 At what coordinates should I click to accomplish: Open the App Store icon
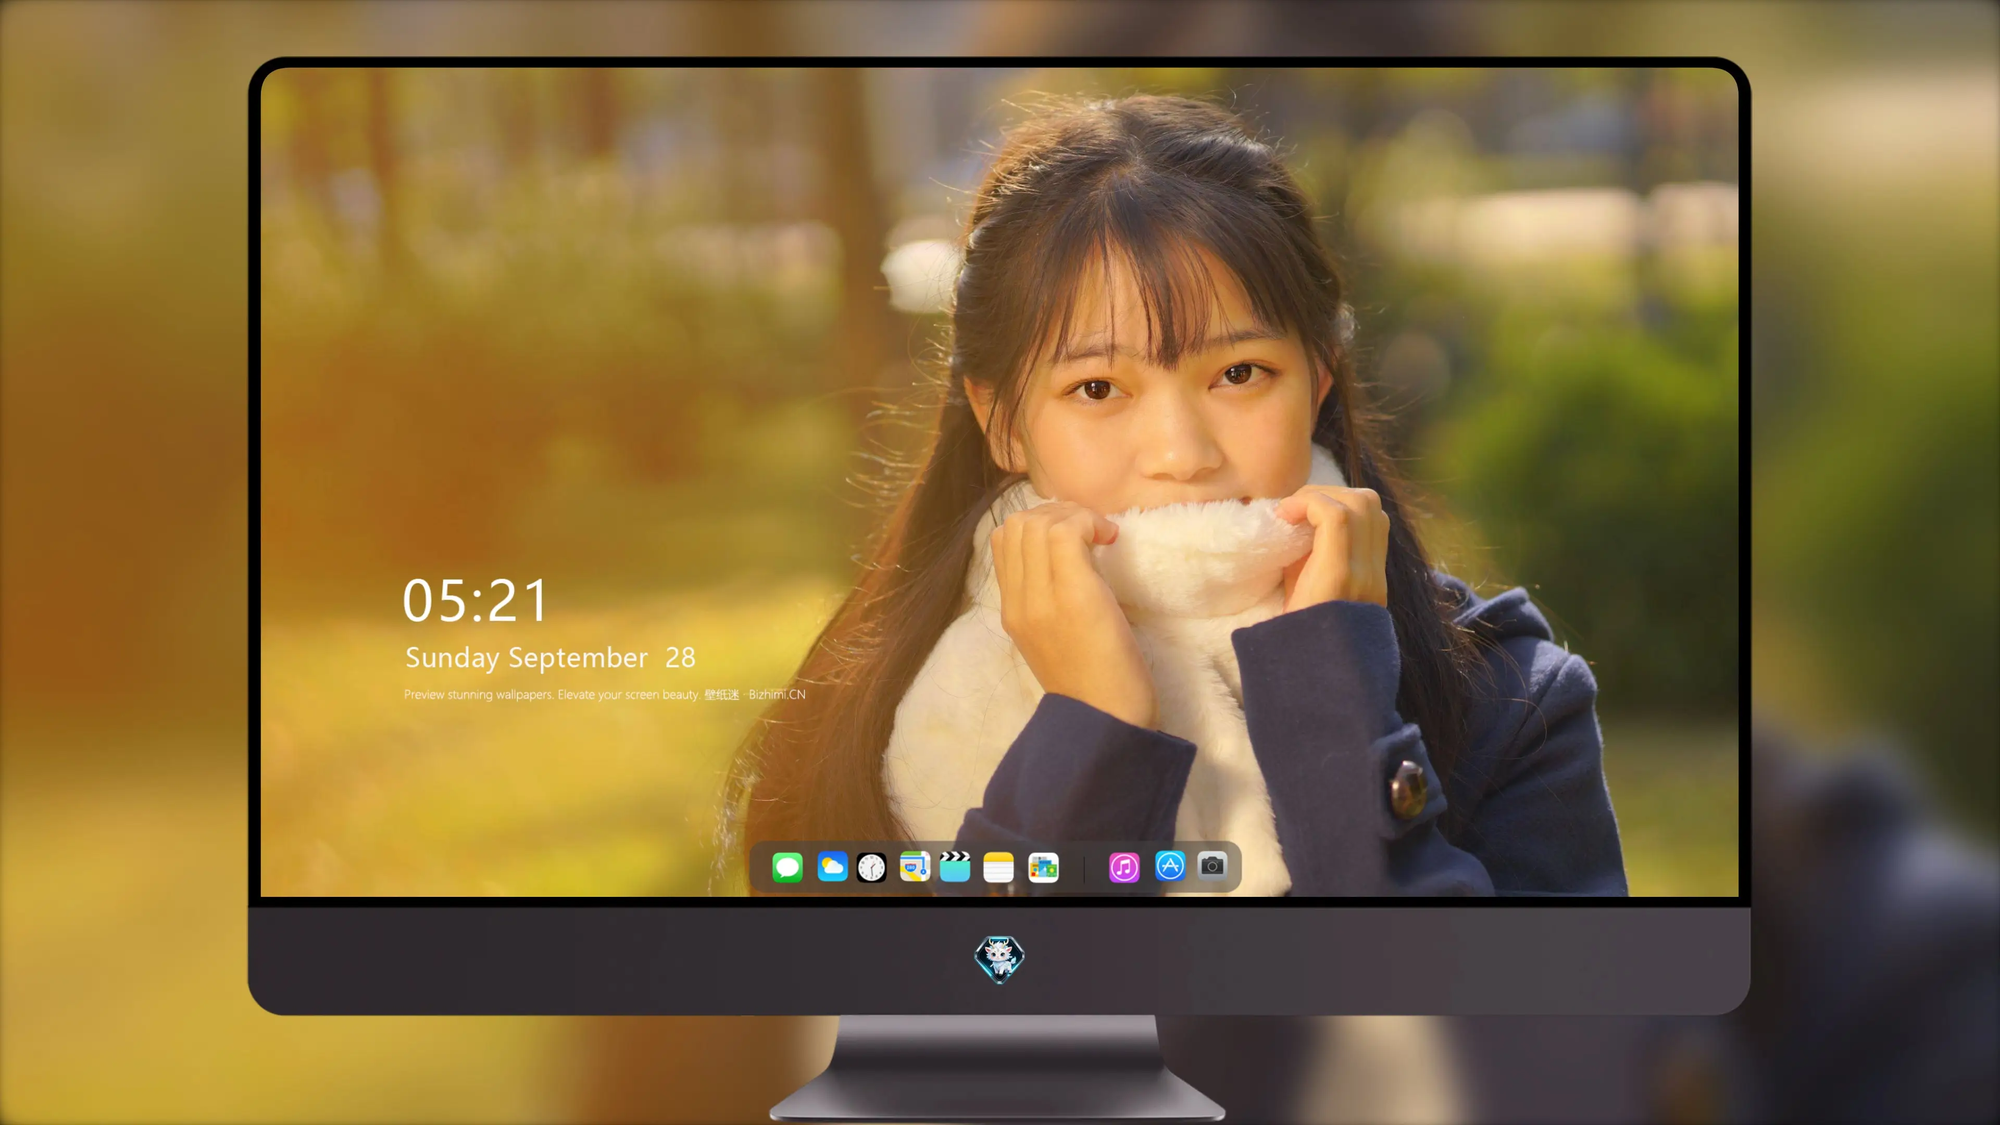click(x=1169, y=867)
